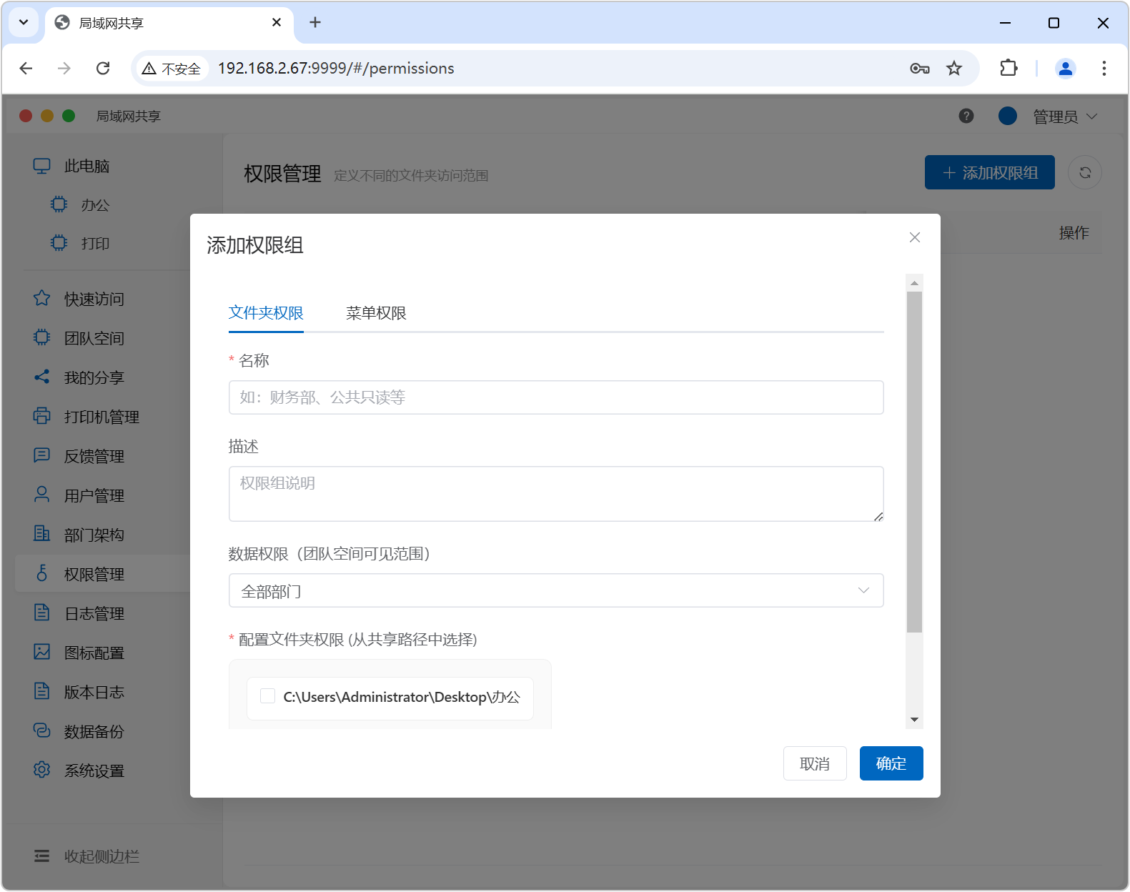Click the 收起侧边栏 collapse icon
This screenshot has height=892, width=1130.
[x=42, y=856]
